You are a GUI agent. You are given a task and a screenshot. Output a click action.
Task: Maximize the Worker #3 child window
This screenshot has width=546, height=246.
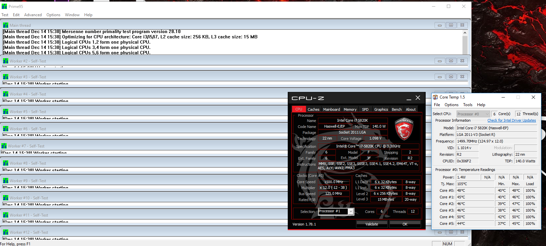[451, 77]
